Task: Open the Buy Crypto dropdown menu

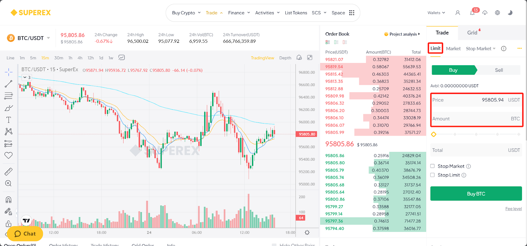Action: coord(186,13)
